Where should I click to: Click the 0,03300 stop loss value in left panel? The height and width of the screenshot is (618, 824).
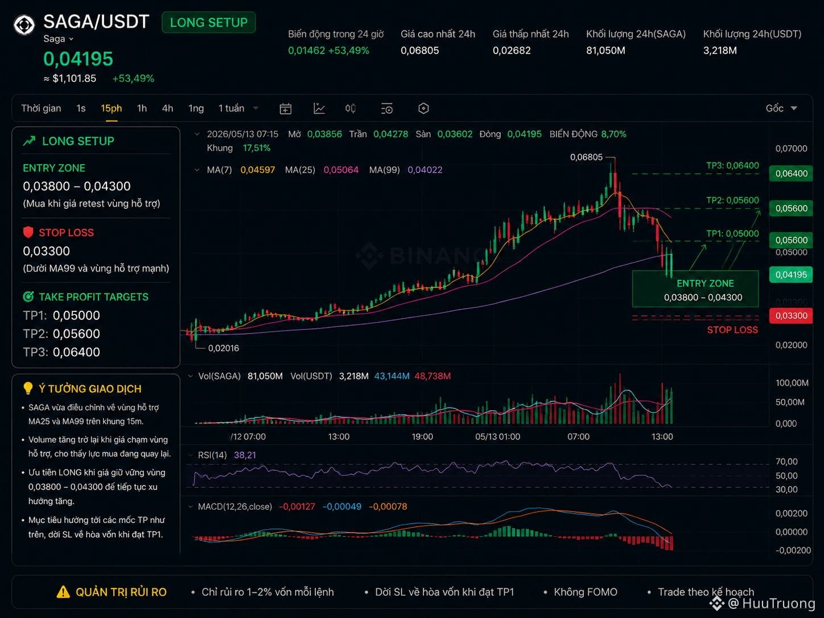click(46, 251)
